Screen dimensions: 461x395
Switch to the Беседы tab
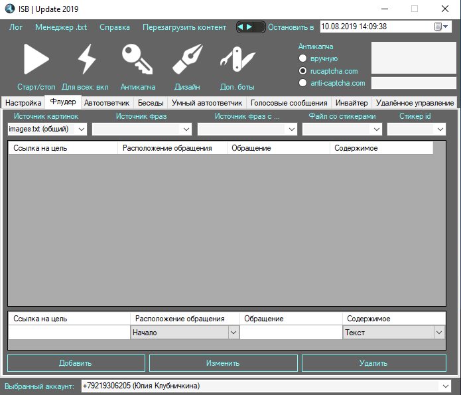[151, 103]
